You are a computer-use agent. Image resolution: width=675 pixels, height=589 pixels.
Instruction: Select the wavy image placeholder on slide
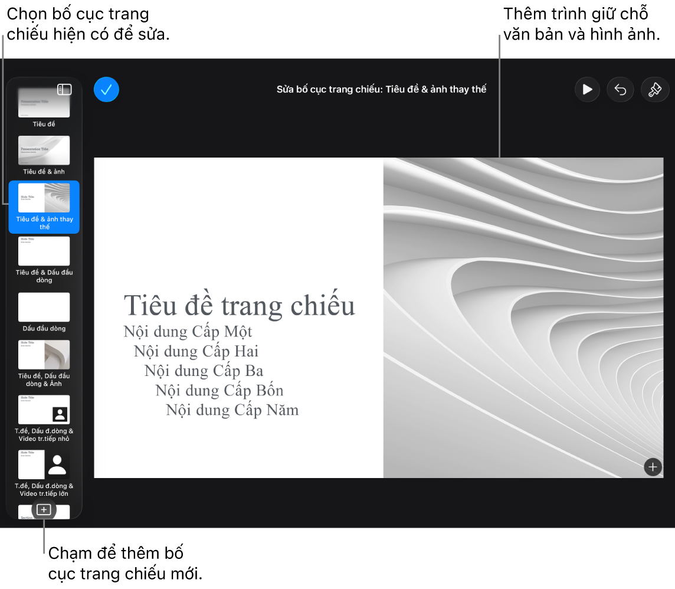tap(523, 318)
